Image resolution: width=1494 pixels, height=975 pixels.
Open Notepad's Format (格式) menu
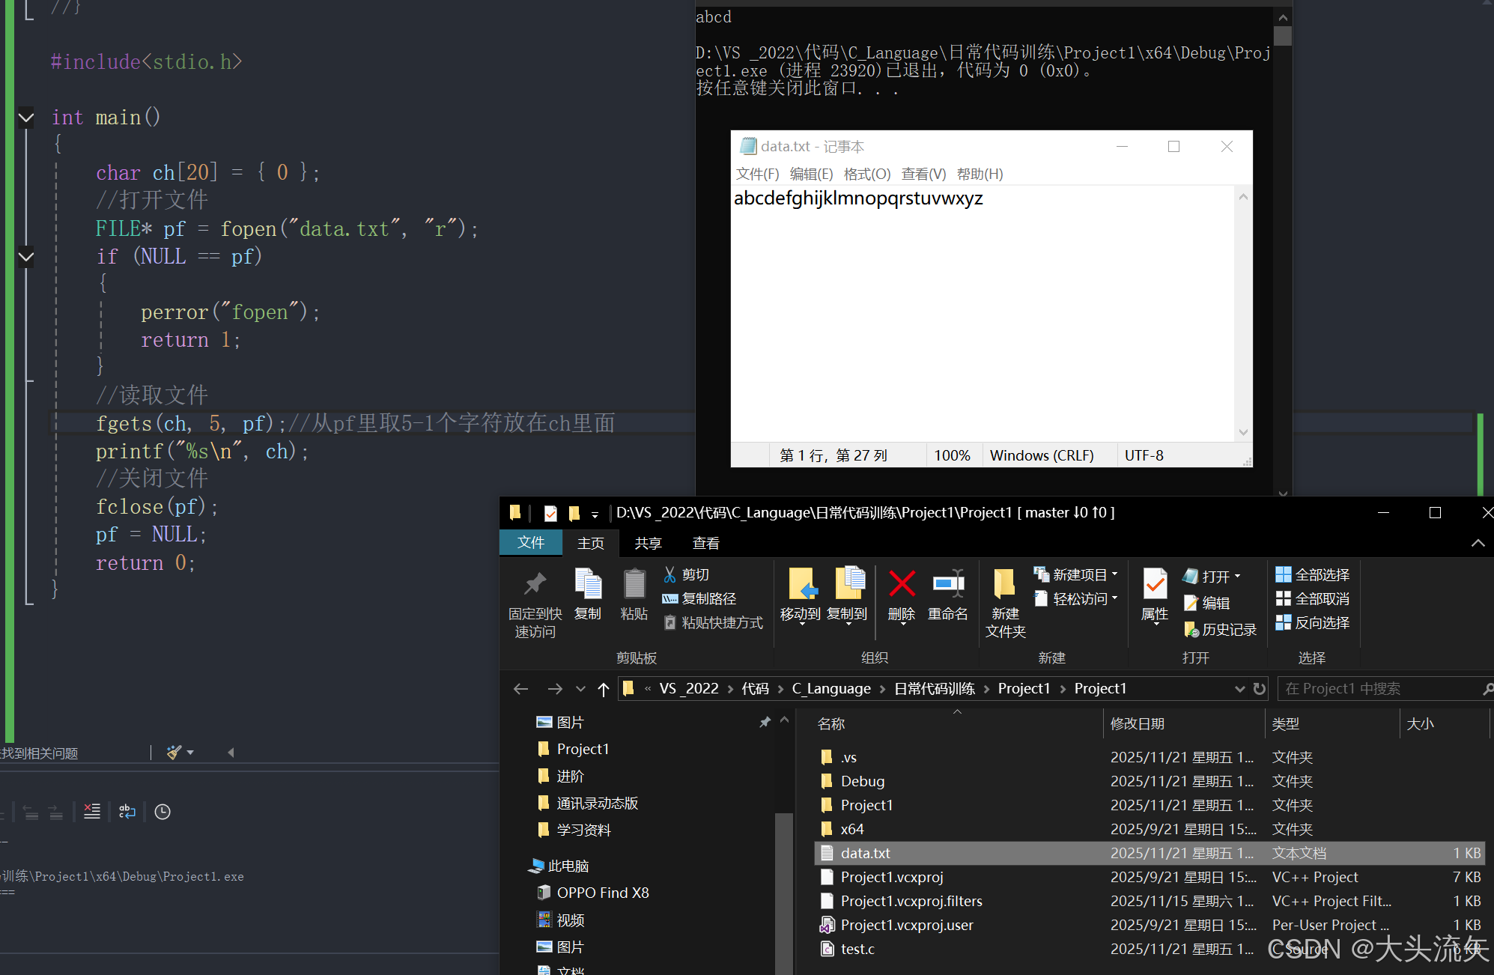pyautogui.click(x=866, y=174)
